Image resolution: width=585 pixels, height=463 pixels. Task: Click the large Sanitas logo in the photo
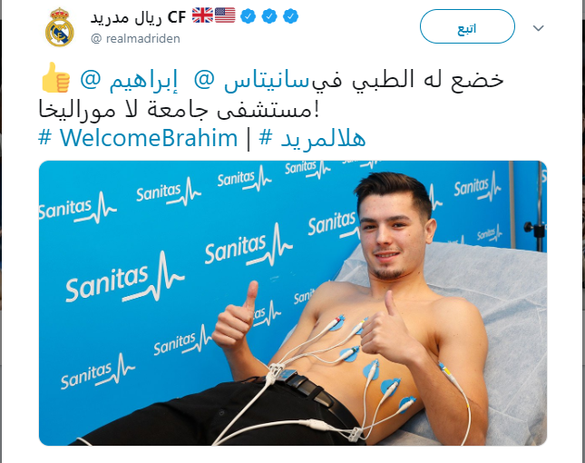pos(125,278)
